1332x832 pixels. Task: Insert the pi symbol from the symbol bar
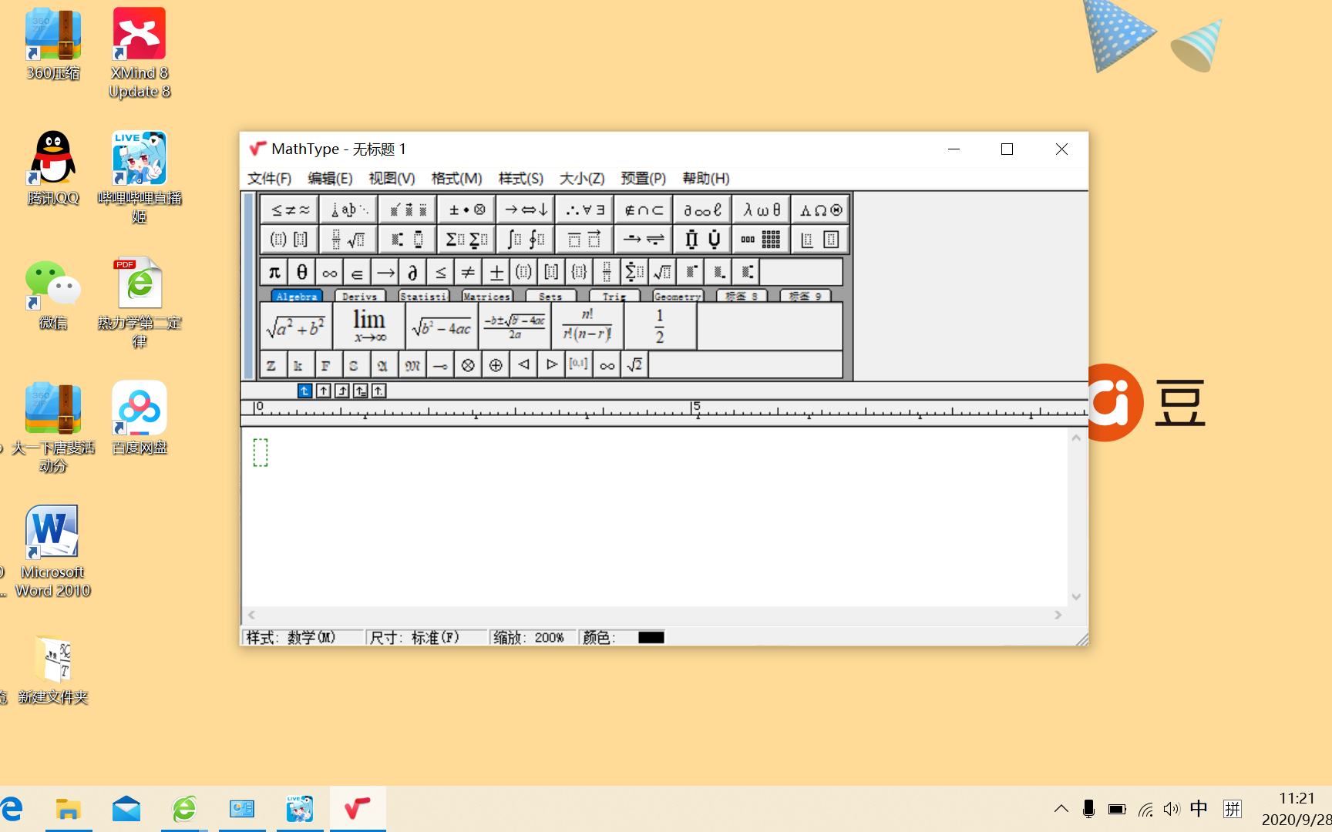(273, 271)
